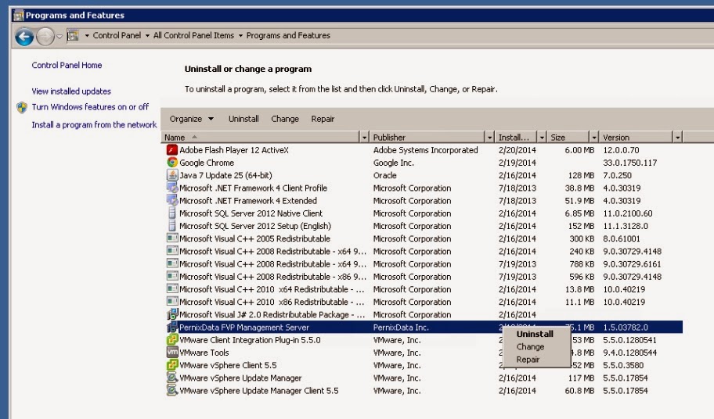Image resolution: width=714 pixels, height=419 pixels.
Task: Click the vSphere Update Manager Client 5.5 icon
Action: [x=171, y=390]
